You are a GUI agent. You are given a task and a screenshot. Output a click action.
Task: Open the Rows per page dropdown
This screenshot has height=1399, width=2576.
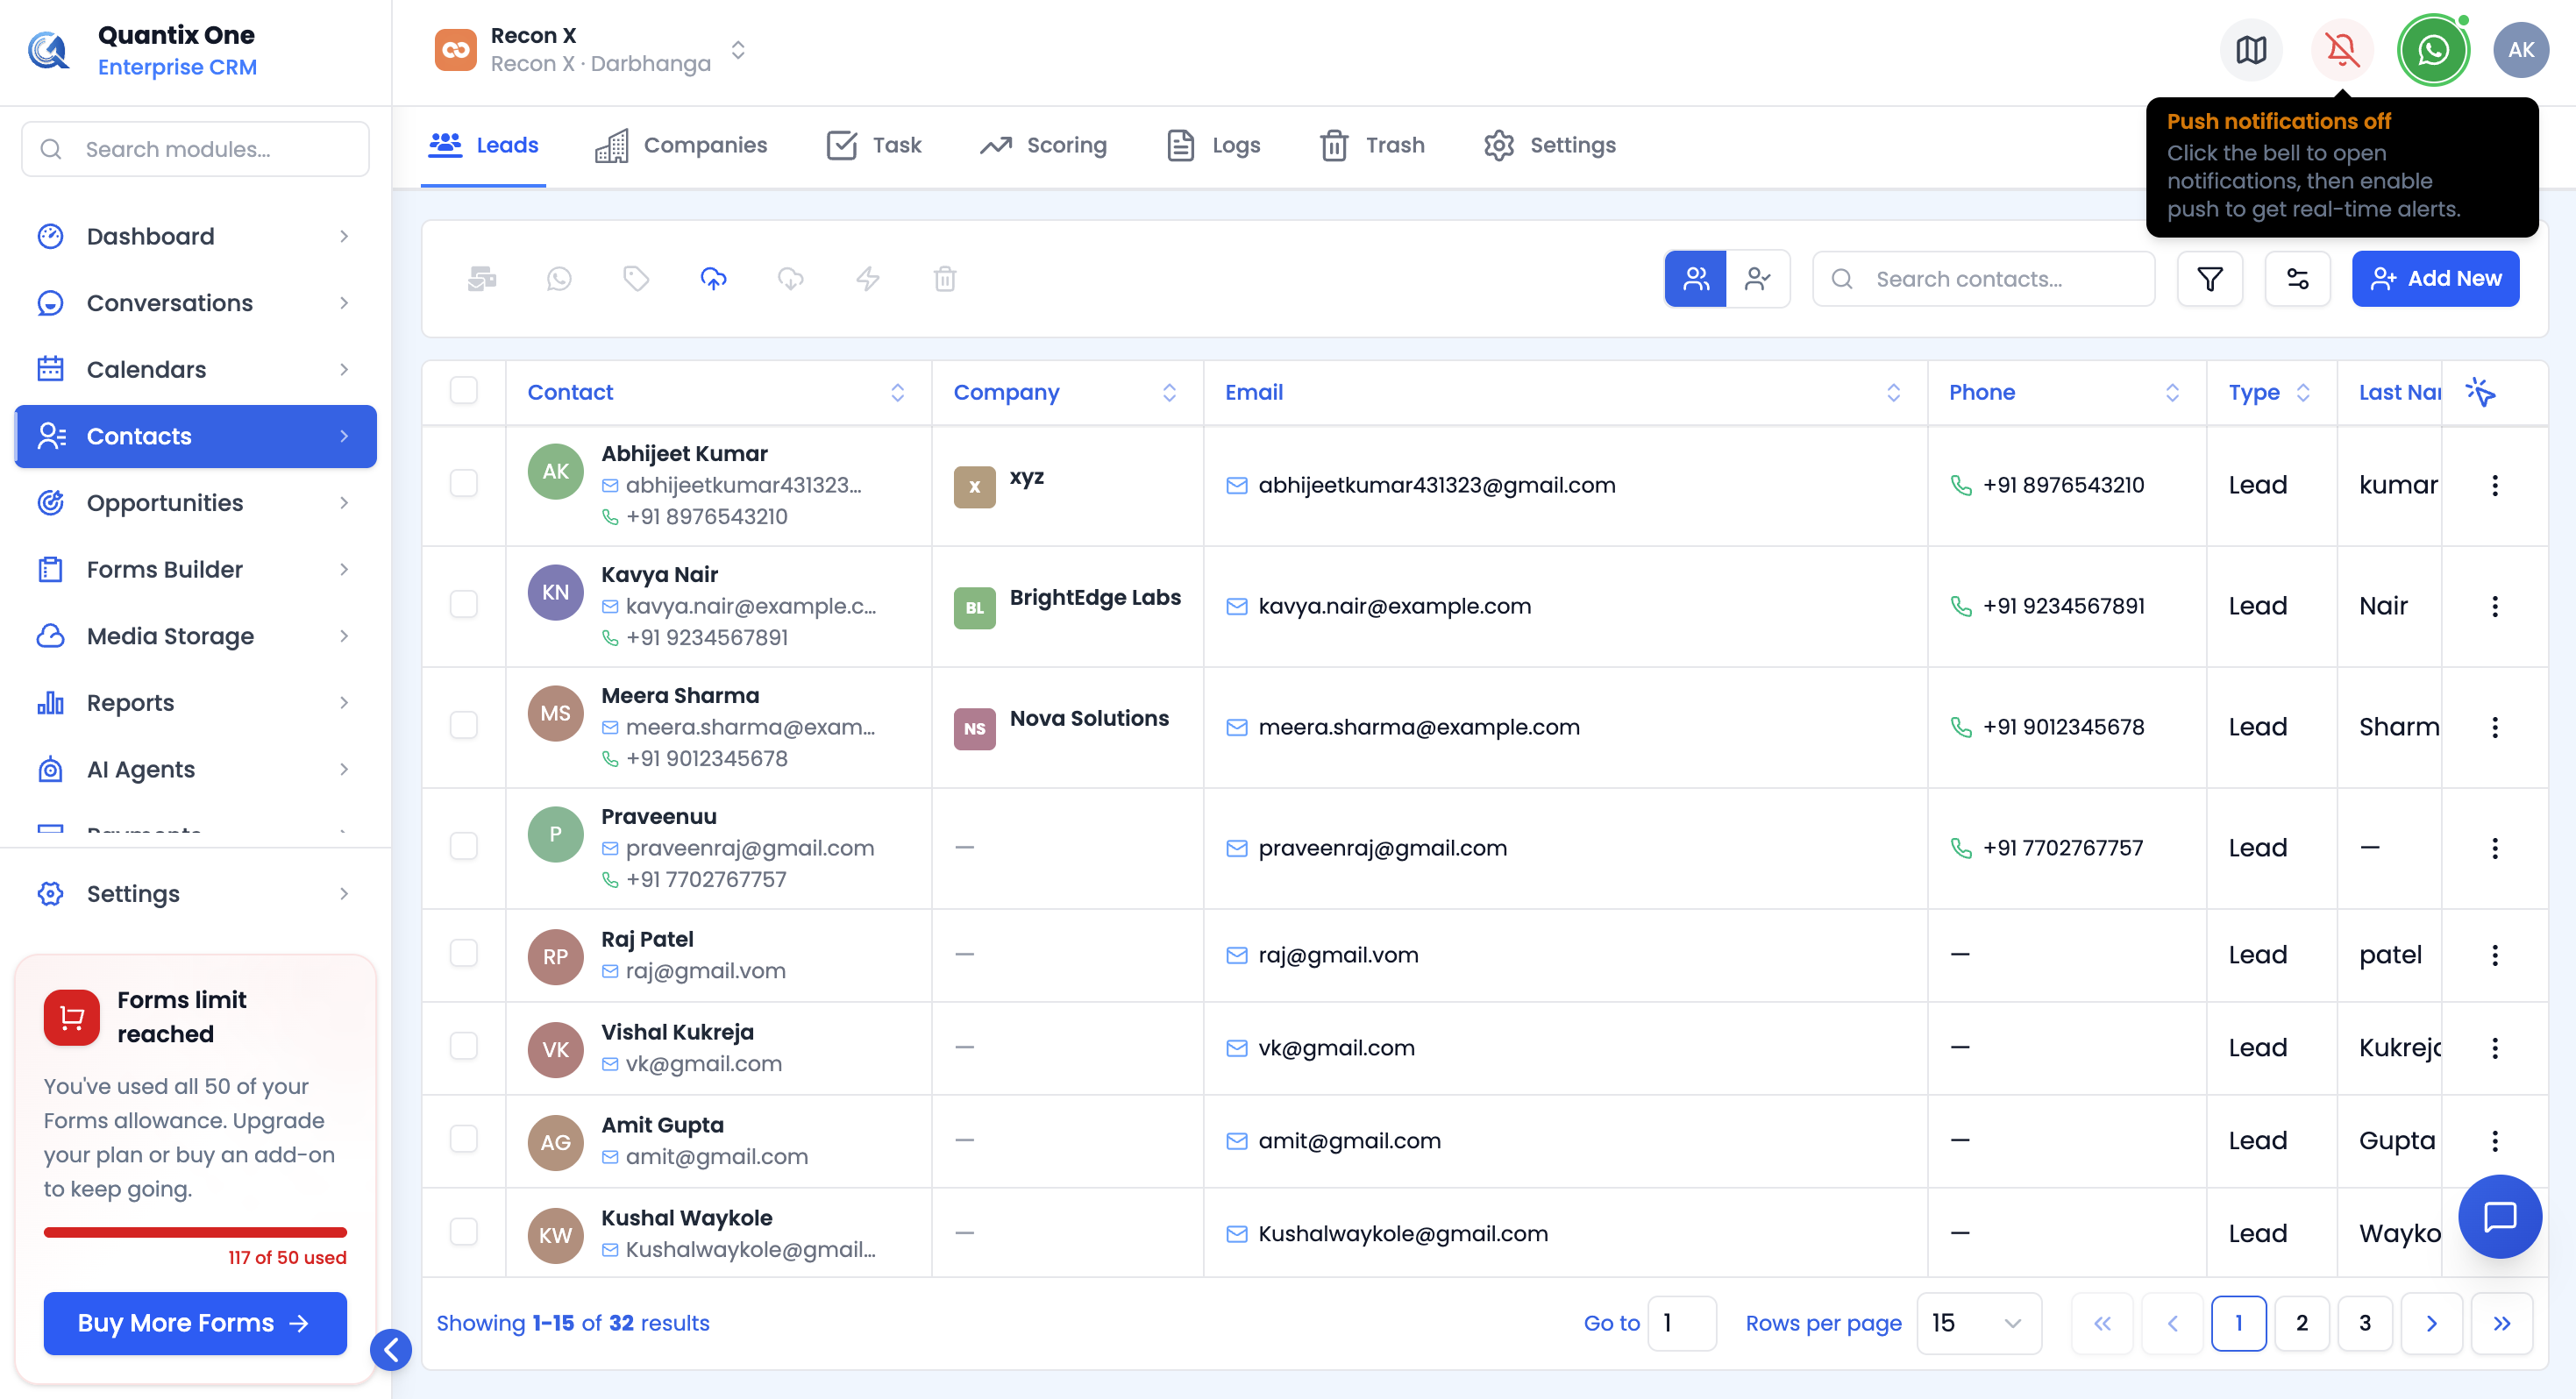[1978, 1323]
